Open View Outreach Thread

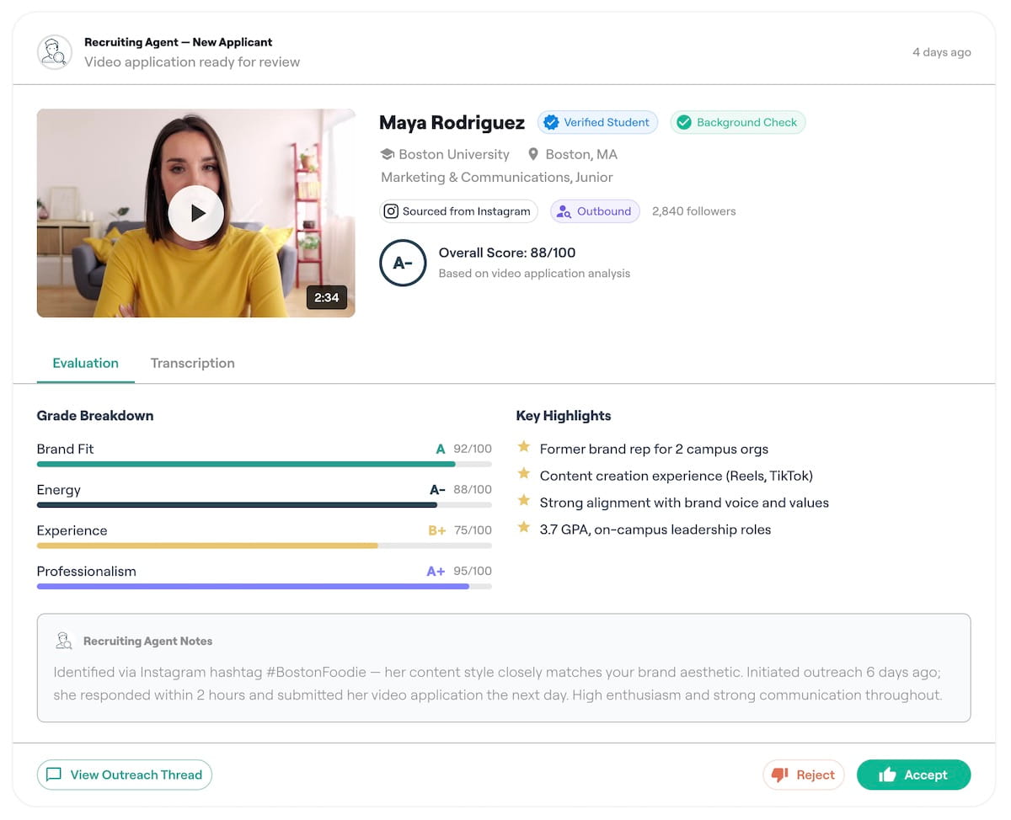[x=125, y=775]
